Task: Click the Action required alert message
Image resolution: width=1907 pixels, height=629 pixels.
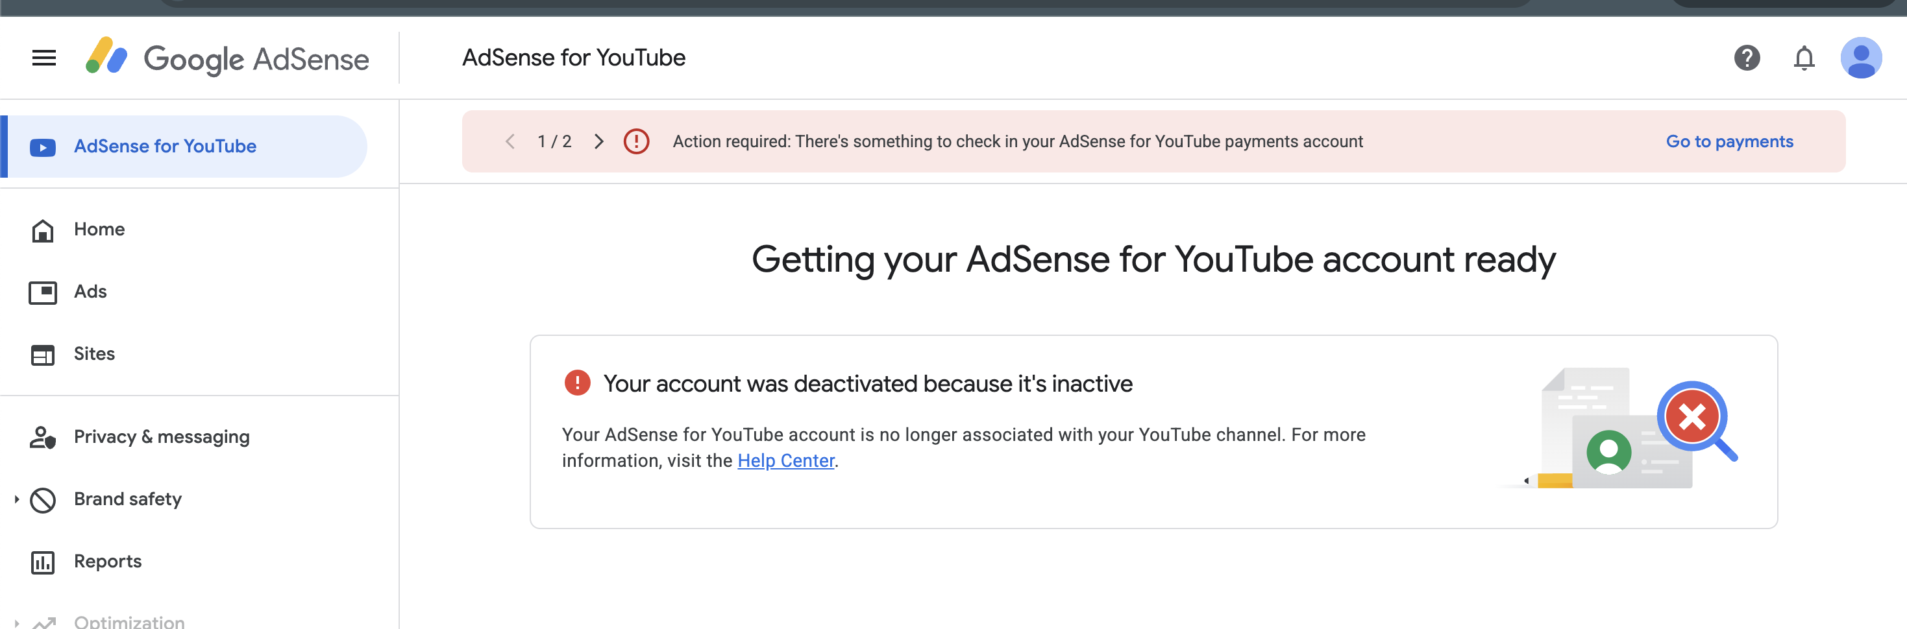Action: click(x=1017, y=141)
